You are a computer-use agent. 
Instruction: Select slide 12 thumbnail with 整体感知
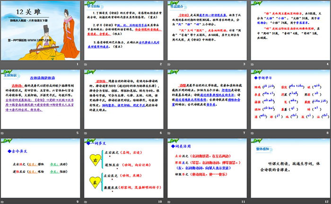point(290,169)
